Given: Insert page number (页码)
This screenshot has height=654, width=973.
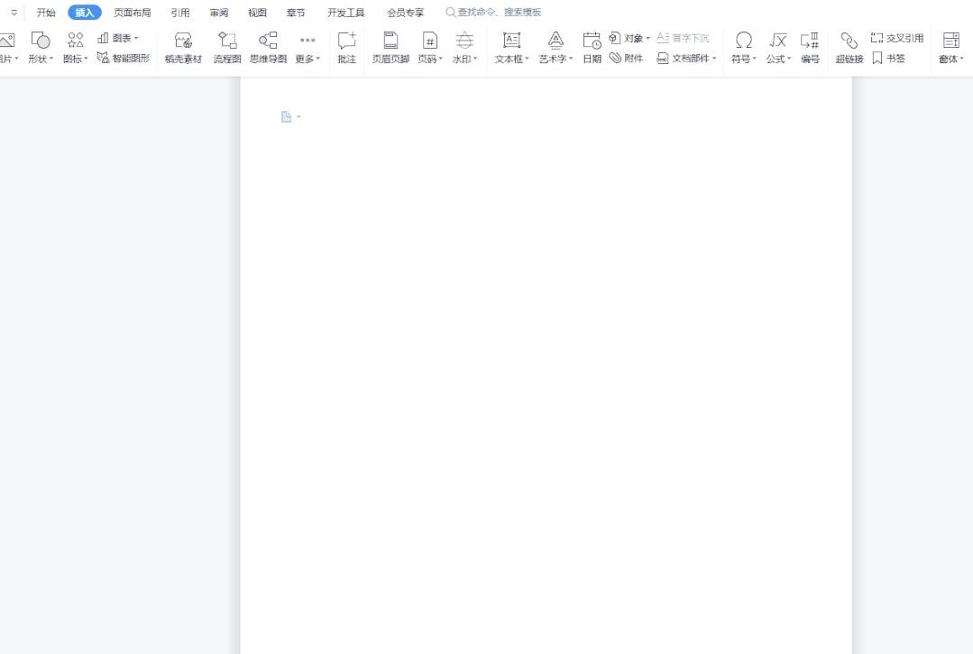Looking at the screenshot, I should (x=429, y=48).
